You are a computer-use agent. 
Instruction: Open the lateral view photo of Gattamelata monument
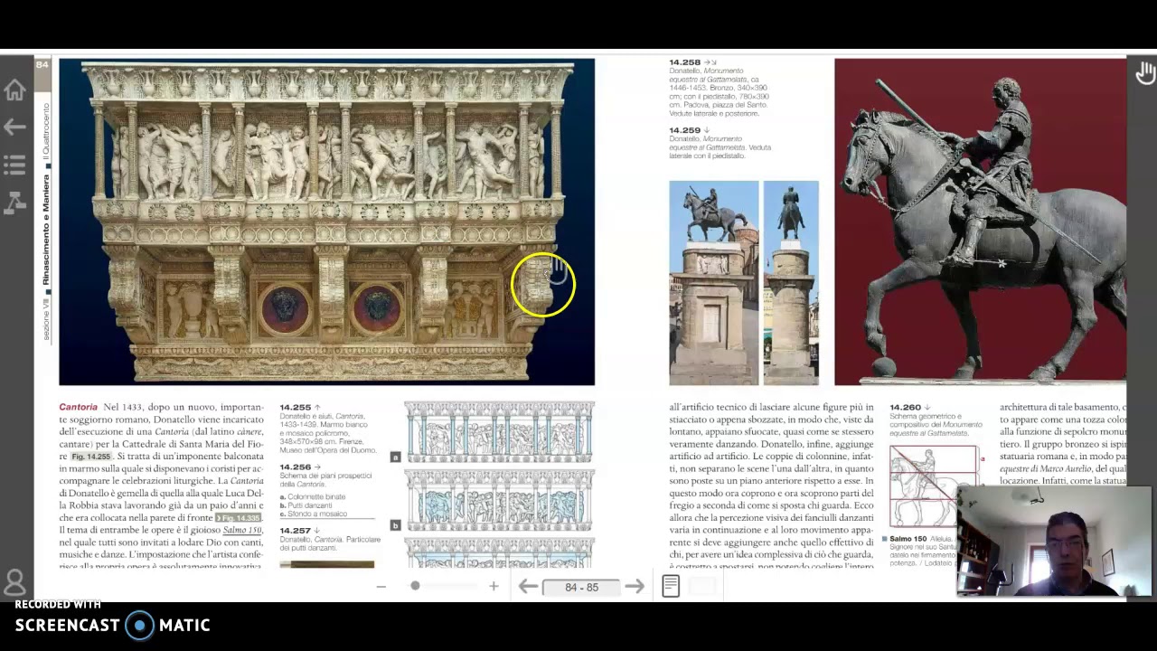coord(713,283)
